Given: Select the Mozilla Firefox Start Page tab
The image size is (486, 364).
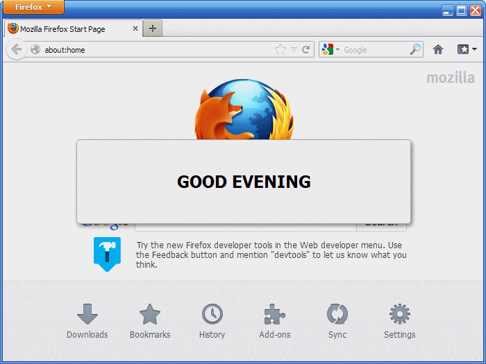Looking at the screenshot, I should (x=74, y=29).
